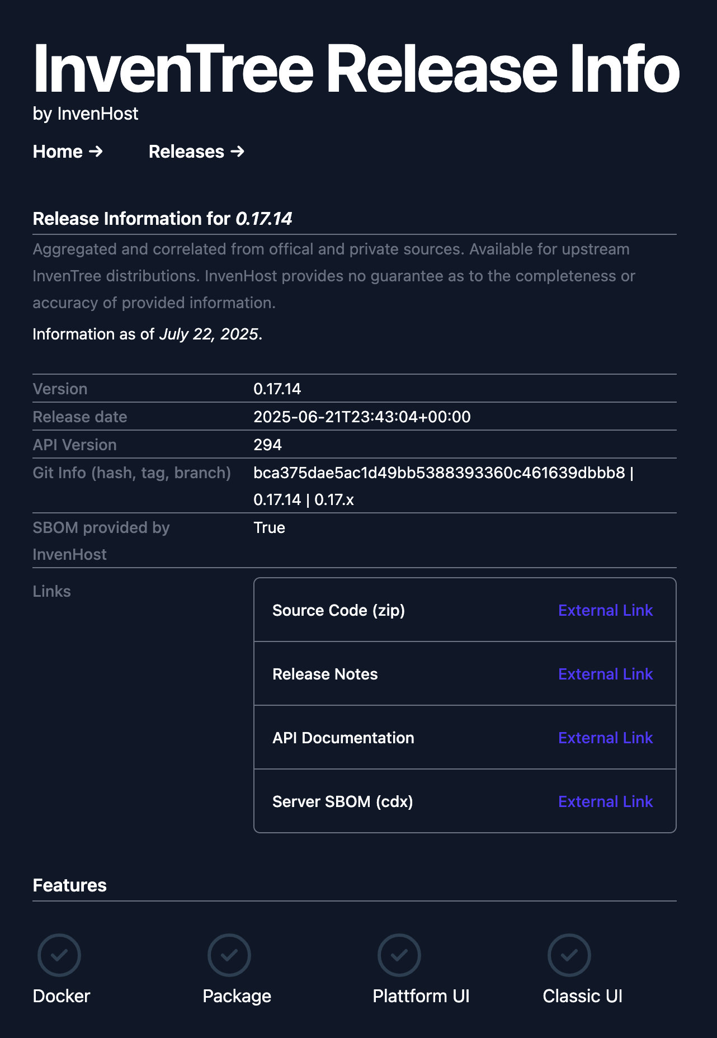Click the Plattform UI checkmark icon
717x1038 pixels.
pos(399,955)
